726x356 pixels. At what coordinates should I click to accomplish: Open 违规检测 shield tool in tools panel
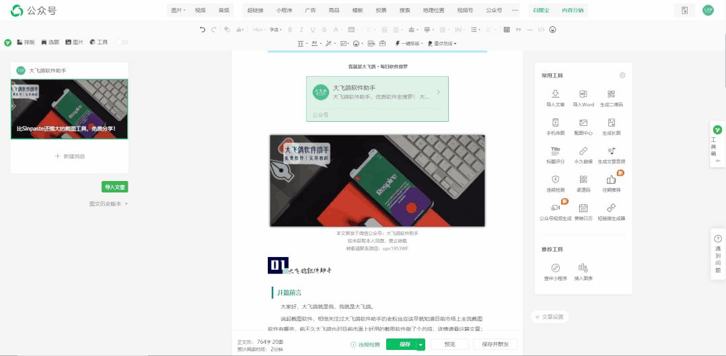coord(556,184)
